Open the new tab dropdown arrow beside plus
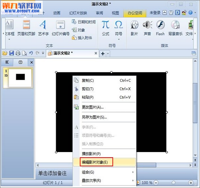The height and width of the screenshot is (188, 200). 108,53
